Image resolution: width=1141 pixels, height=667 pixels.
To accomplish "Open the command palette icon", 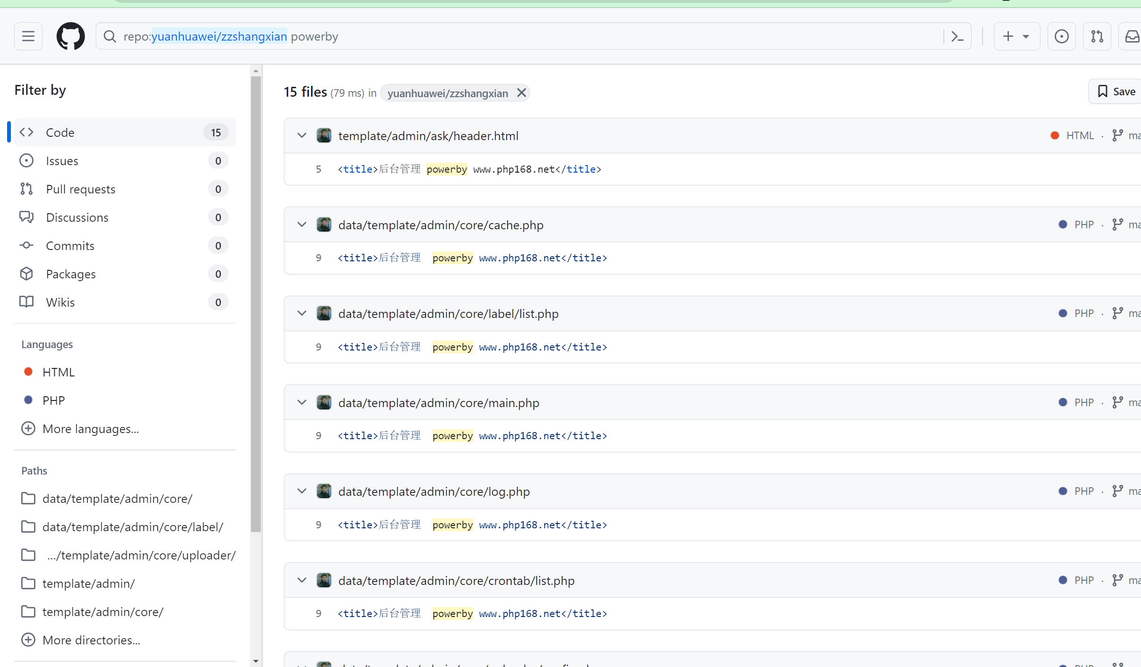I will click(x=957, y=36).
